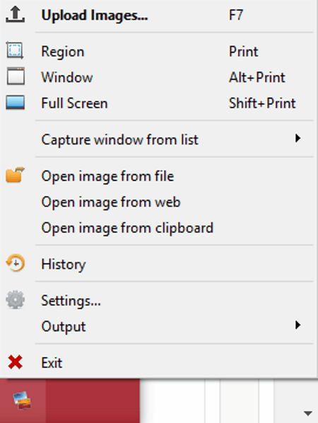
Task: Click the orange folder open-file icon
Action: [15, 175]
